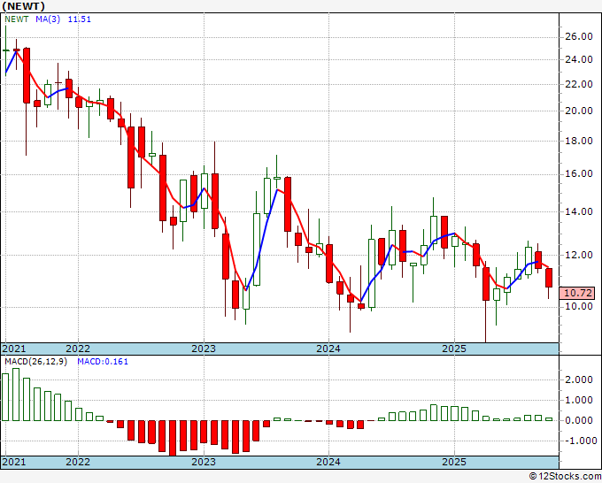
Task: Click 2023 on the MACD timeline
Action: pos(204,462)
